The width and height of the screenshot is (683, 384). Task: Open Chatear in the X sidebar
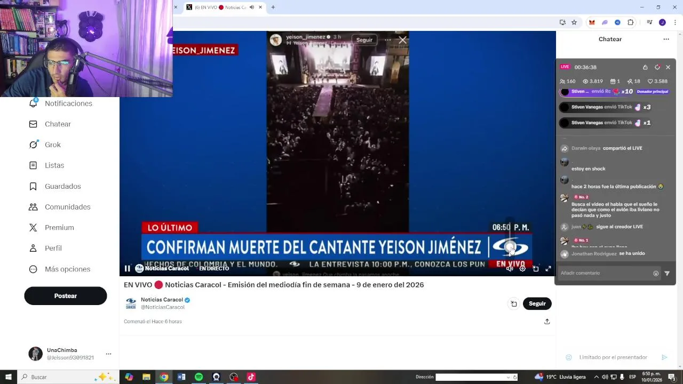50,124
